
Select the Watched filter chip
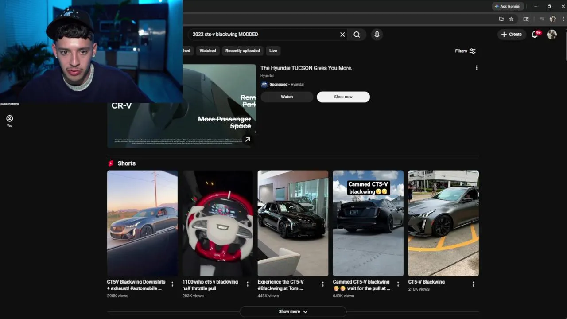pyautogui.click(x=208, y=51)
